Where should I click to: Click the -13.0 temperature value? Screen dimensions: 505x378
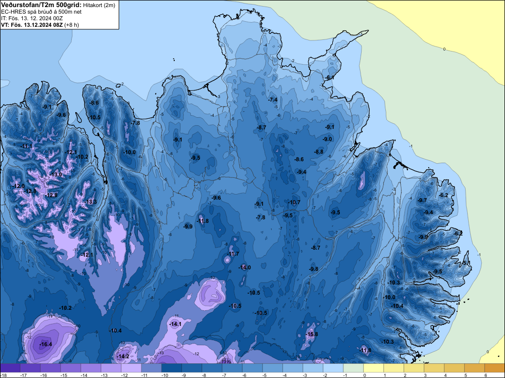click(56, 174)
